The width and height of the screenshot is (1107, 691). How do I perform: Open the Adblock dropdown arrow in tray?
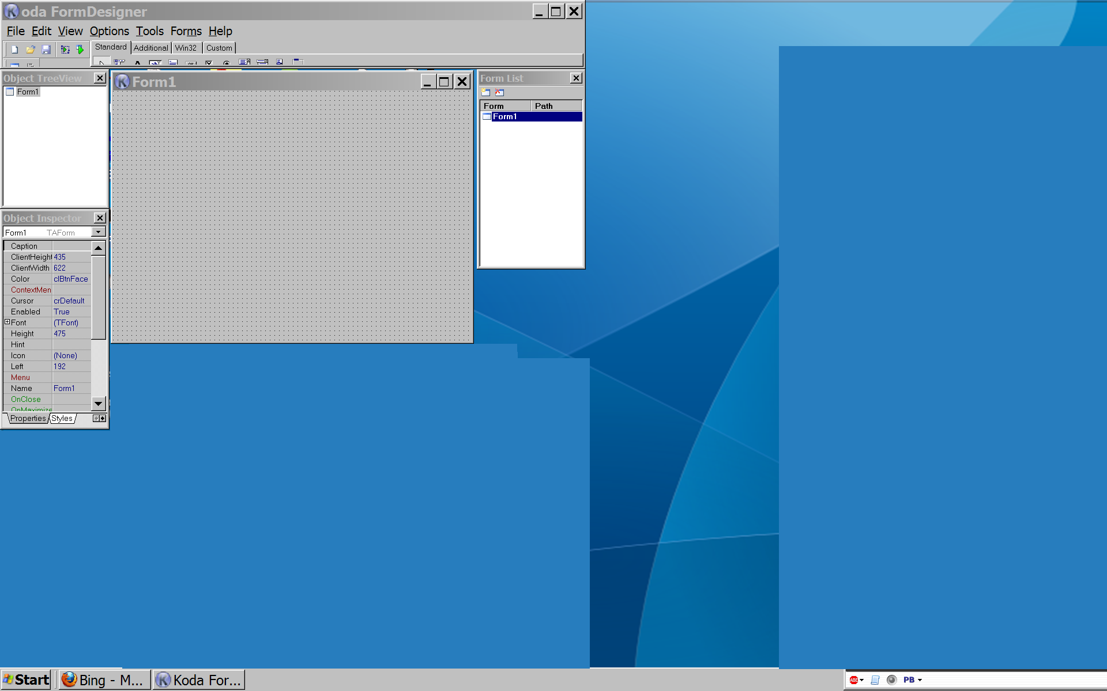point(862,680)
